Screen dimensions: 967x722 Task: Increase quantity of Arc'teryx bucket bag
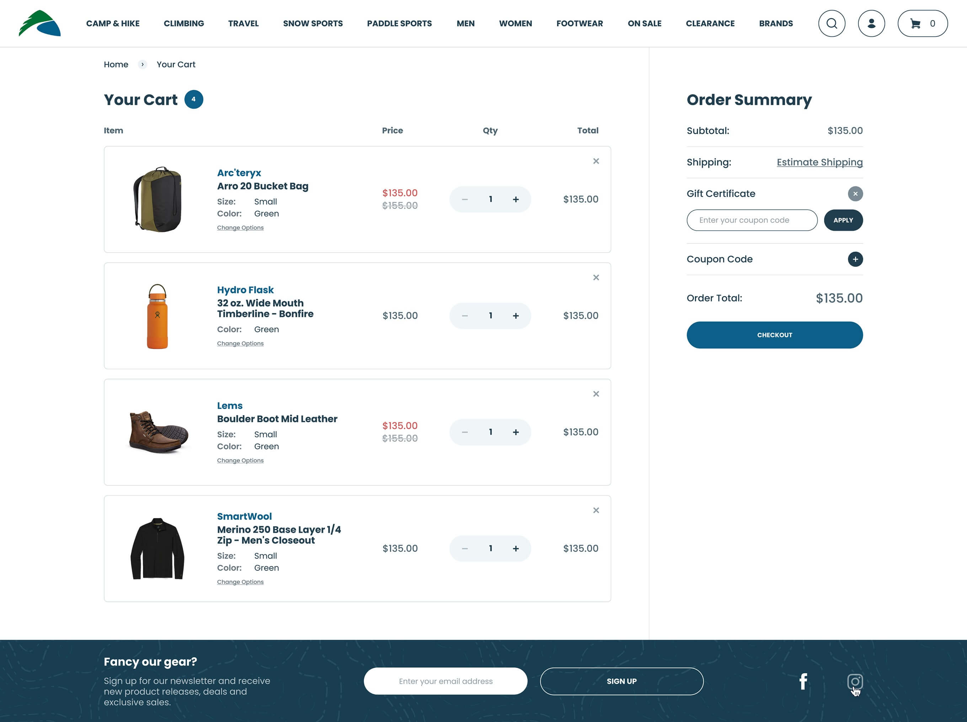pyautogui.click(x=516, y=199)
